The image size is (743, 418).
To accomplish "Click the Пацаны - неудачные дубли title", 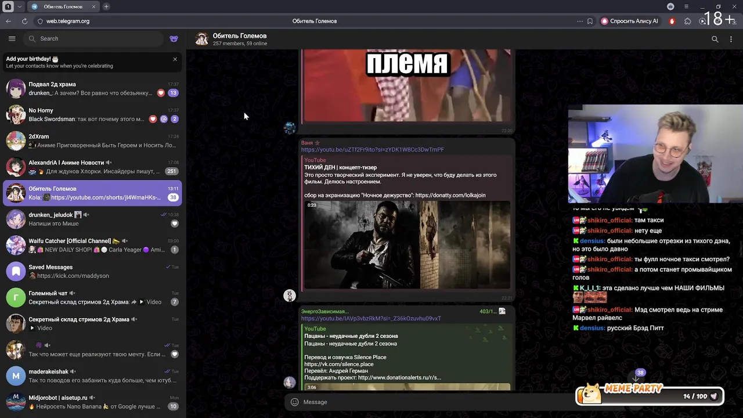I will click(351, 336).
